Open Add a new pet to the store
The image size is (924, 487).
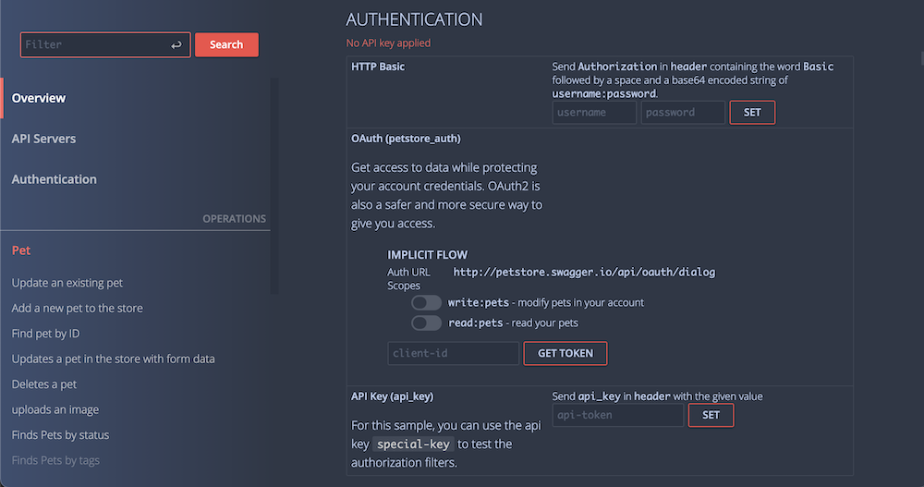[x=78, y=308]
